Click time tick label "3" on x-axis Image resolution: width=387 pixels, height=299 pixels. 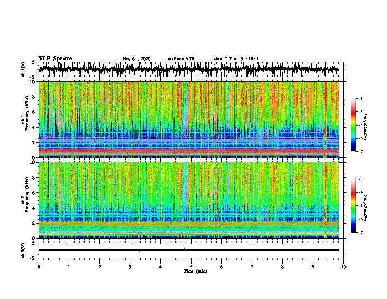130,267
